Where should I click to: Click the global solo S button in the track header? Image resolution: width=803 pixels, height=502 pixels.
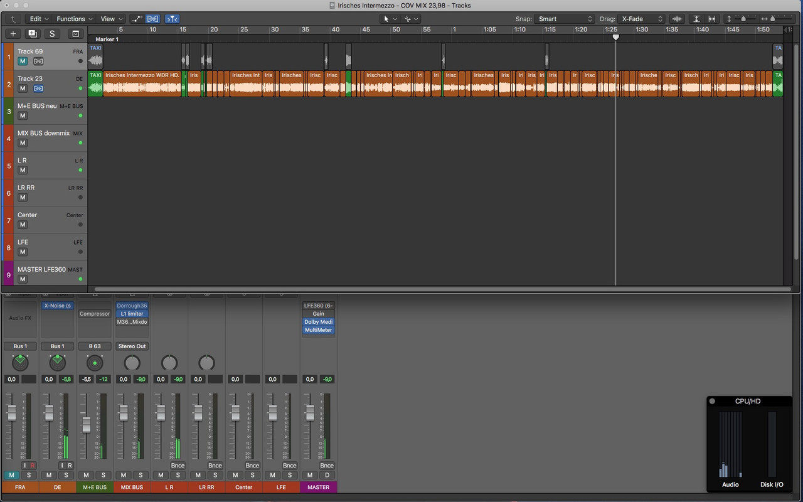coord(52,34)
